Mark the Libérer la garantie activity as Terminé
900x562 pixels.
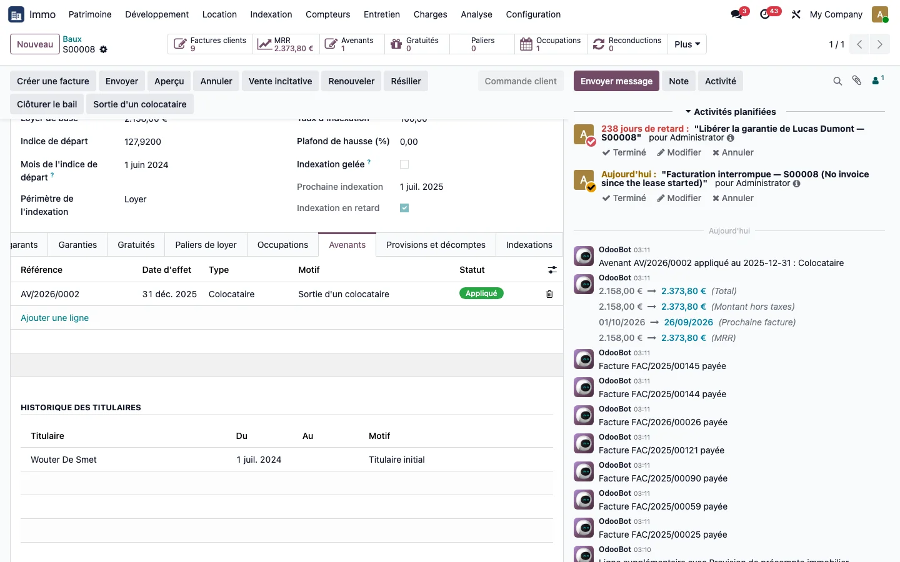624,152
